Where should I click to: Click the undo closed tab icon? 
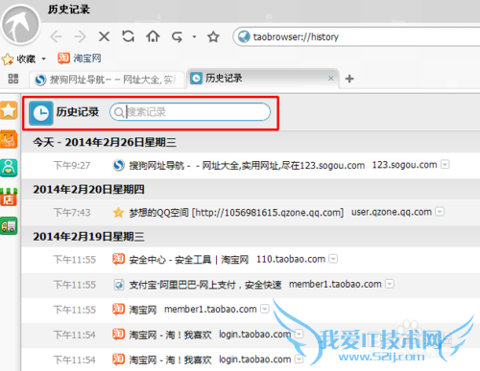pos(177,36)
